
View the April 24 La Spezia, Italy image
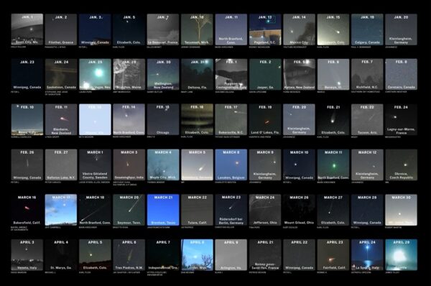tap(367, 255)
